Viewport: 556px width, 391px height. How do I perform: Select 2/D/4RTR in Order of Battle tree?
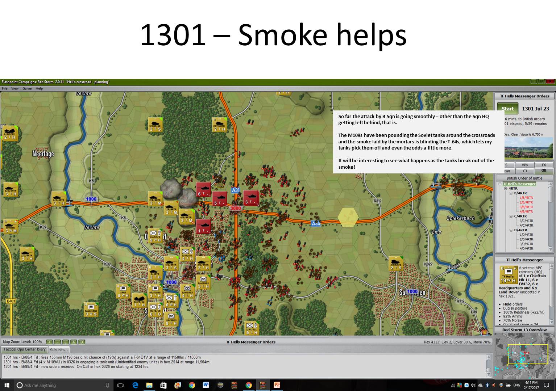pos(526,239)
